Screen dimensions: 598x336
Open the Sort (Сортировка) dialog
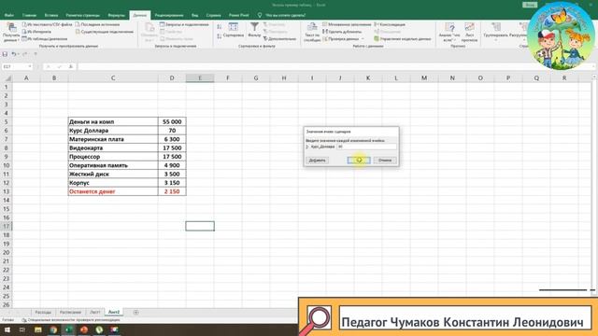point(234,30)
